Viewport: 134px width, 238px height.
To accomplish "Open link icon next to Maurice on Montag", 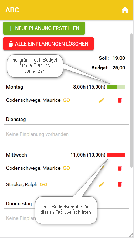I will [67, 100].
